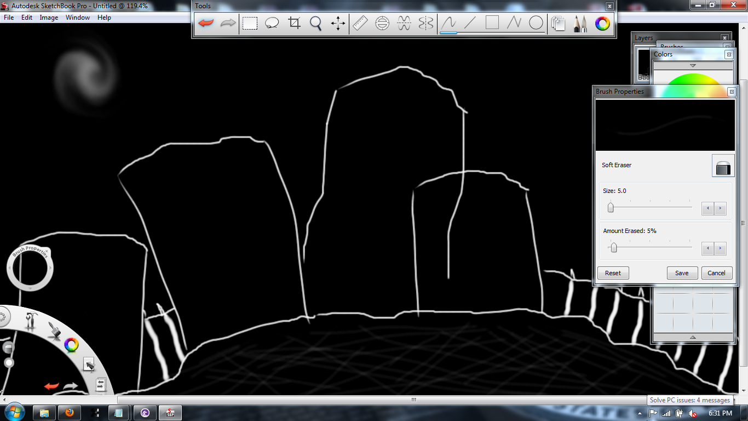Click the color wheel in Colors panel
Screen dimensions: 748x421
[x=693, y=85]
